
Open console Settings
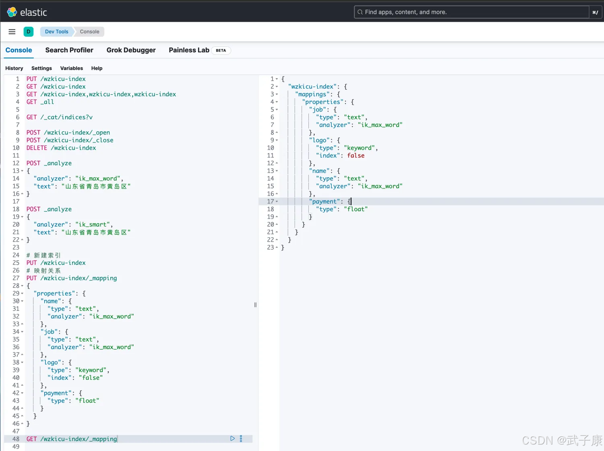coord(41,68)
